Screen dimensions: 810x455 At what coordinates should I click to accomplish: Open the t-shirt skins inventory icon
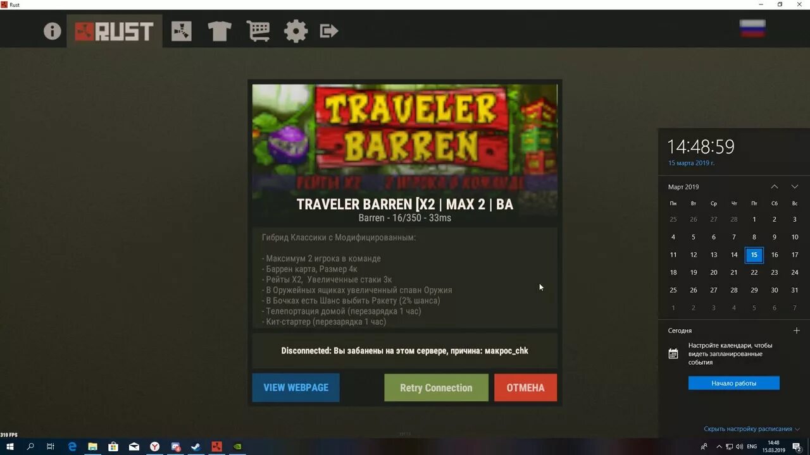[x=219, y=31]
